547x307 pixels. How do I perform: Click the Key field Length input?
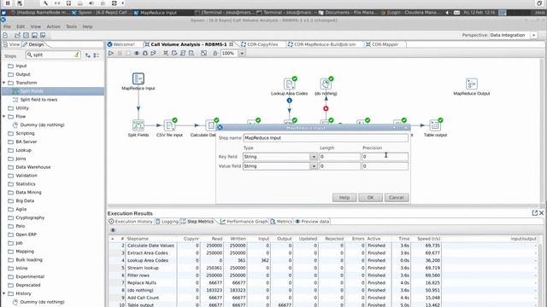tap(339, 157)
